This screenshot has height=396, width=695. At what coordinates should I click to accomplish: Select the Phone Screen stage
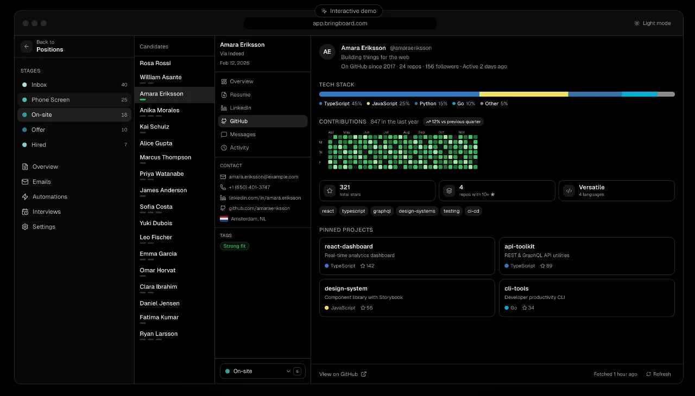[74, 100]
